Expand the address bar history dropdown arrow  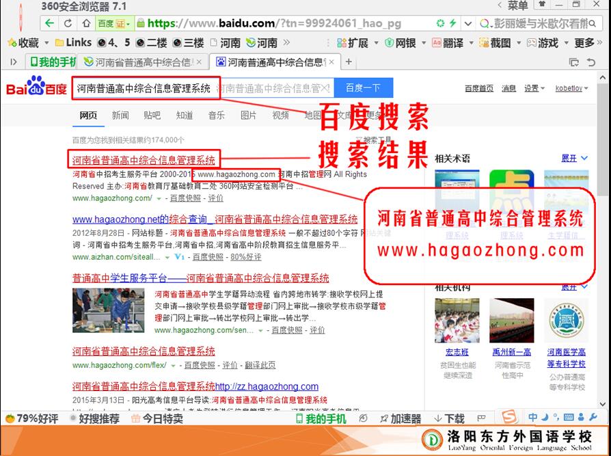pos(467,24)
